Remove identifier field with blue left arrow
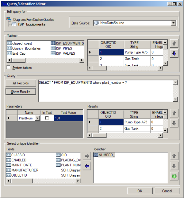Screen dimensions: 184x198 pos(87,166)
